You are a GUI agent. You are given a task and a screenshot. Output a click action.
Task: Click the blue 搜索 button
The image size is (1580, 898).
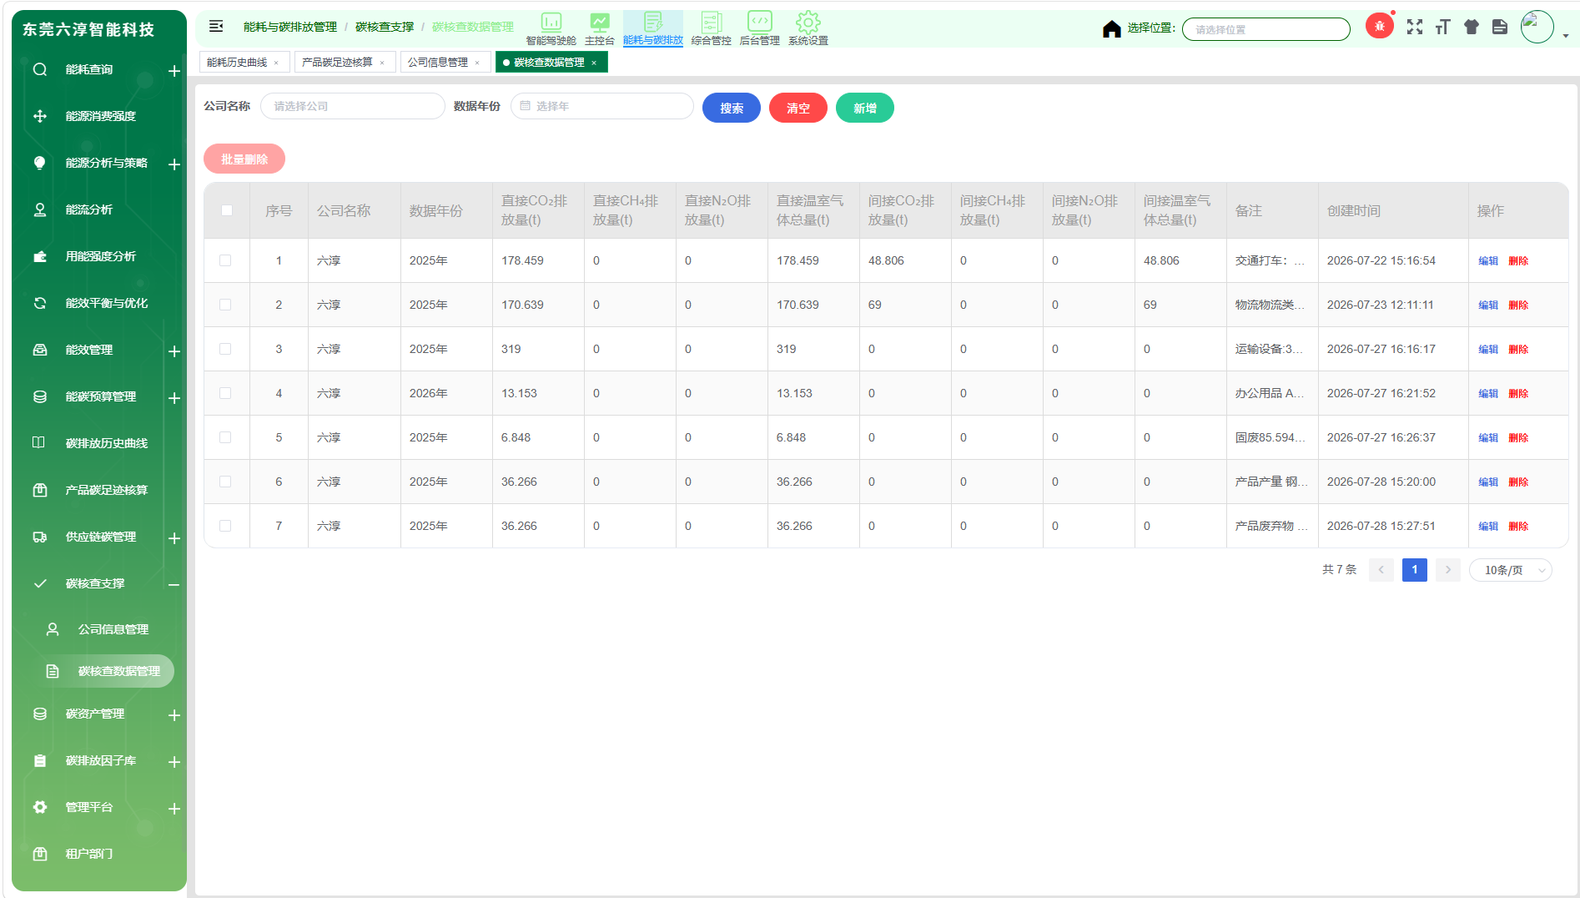tap(732, 108)
